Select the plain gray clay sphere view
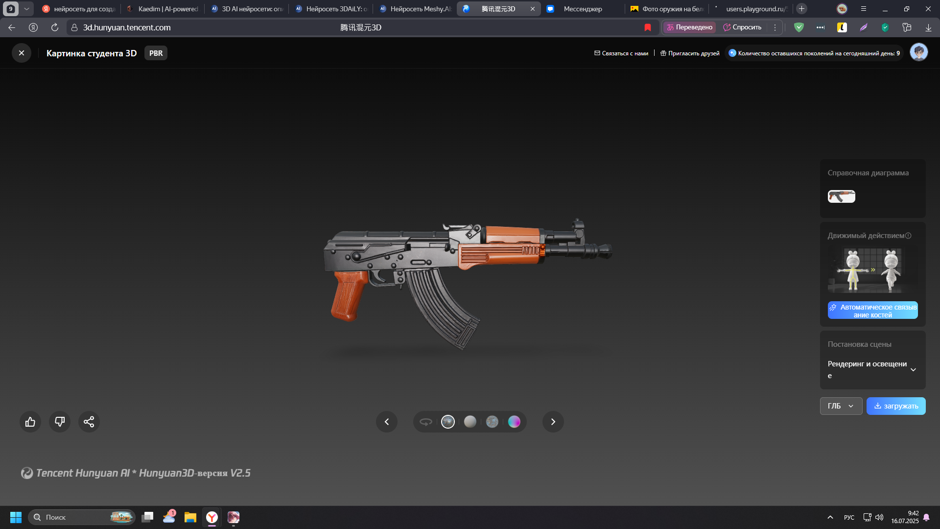This screenshot has width=940, height=529. [470, 422]
